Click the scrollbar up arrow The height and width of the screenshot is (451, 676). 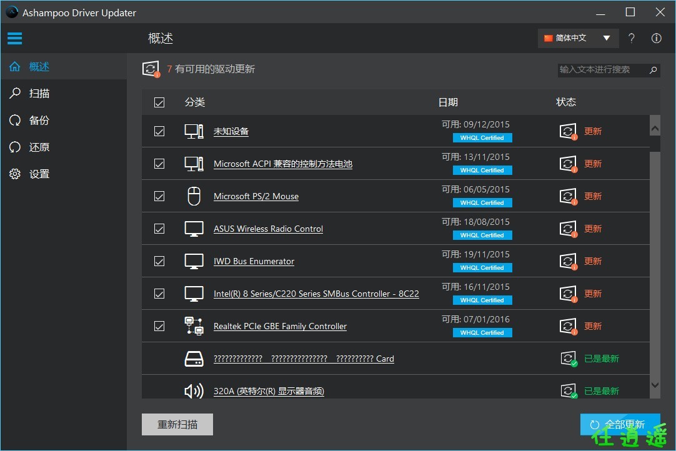(655, 129)
